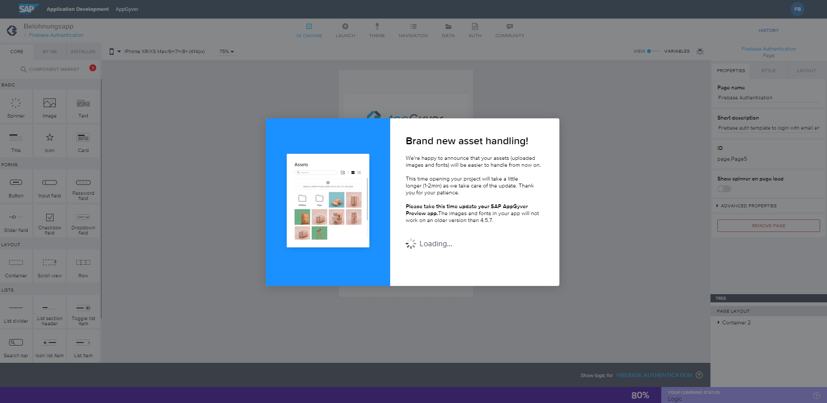Add a Password field component
This screenshot has height=403, width=827.
coord(83,187)
